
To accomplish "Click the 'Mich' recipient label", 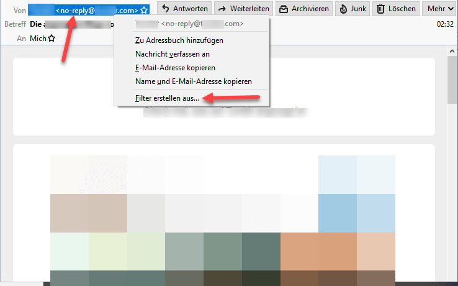I will pos(38,39).
